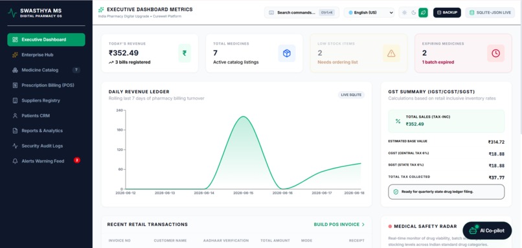This screenshot has width=522, height=248.
Task: Click 'Active catalog listings' text
Action: 236,62
